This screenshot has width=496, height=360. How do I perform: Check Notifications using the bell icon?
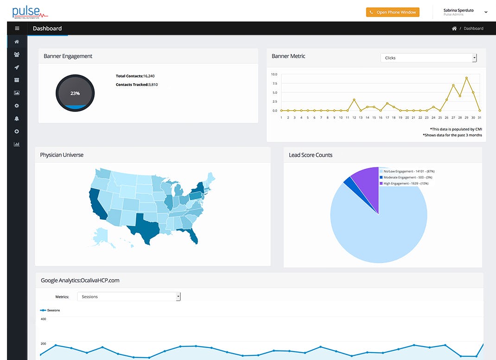click(x=17, y=118)
